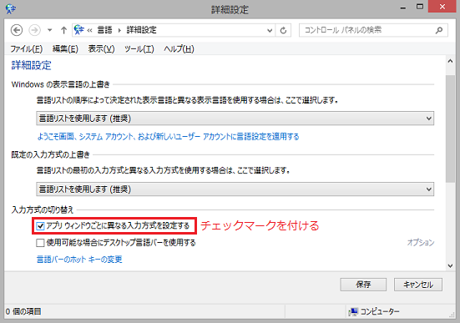Click the search magnifier icon
Image resolution: width=460 pixels, height=323 pixels.
439,30
